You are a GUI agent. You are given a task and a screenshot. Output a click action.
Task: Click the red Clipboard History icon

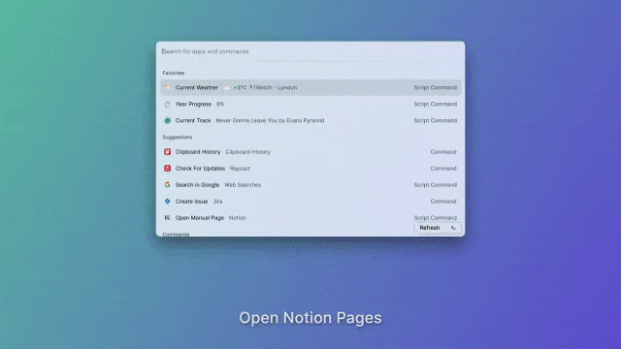click(168, 152)
